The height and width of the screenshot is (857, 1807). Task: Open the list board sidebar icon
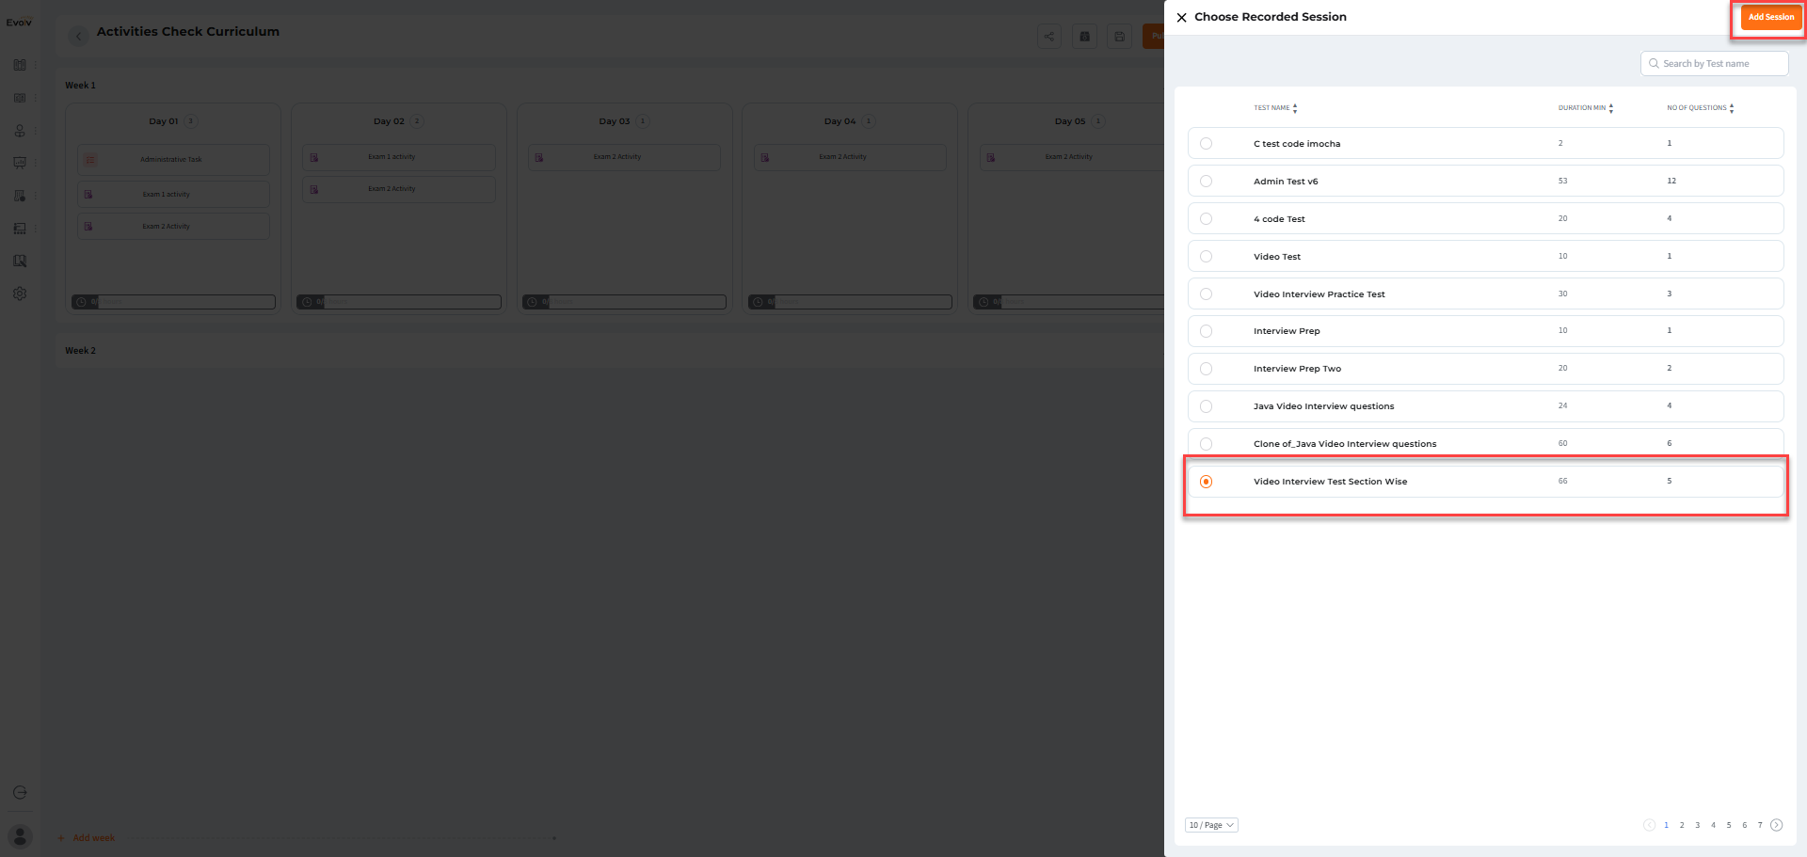pyautogui.click(x=20, y=229)
